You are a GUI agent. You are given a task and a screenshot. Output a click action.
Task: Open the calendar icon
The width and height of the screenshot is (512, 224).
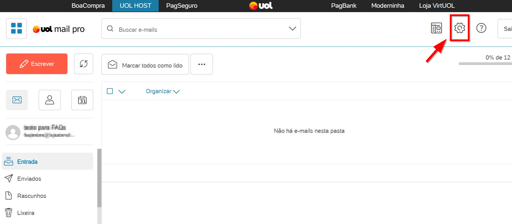click(82, 100)
